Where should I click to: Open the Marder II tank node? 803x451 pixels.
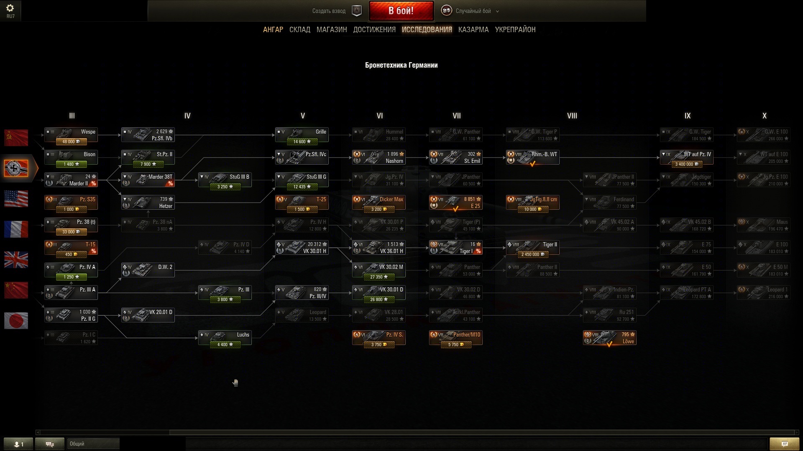(x=71, y=180)
